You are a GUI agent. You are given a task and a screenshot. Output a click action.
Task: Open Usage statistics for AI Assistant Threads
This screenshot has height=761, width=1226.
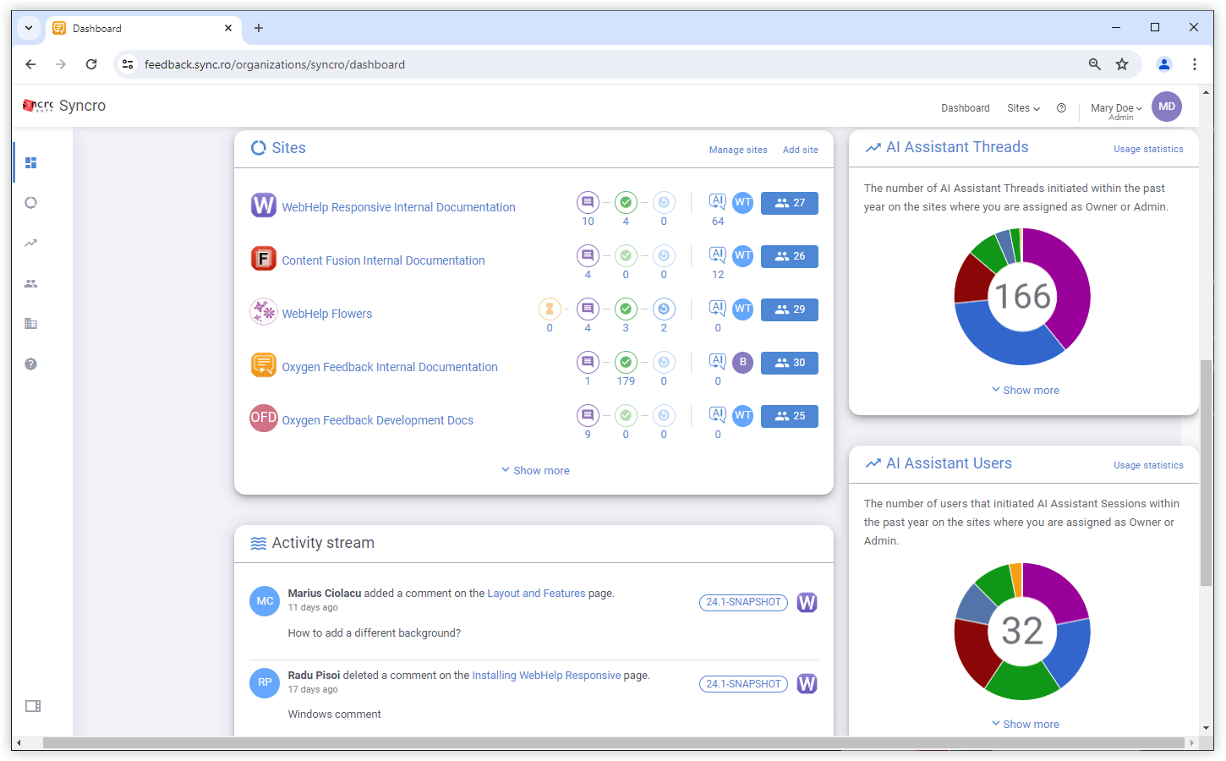1148,149
